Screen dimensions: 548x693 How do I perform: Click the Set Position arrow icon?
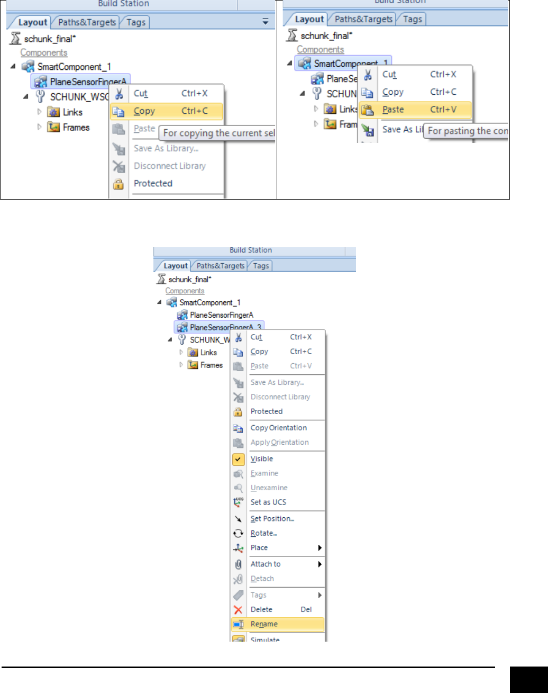pyautogui.click(x=238, y=519)
